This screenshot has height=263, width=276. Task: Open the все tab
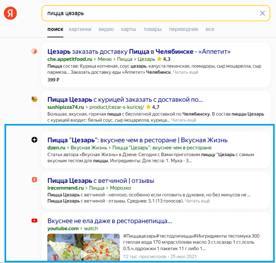click(x=210, y=29)
